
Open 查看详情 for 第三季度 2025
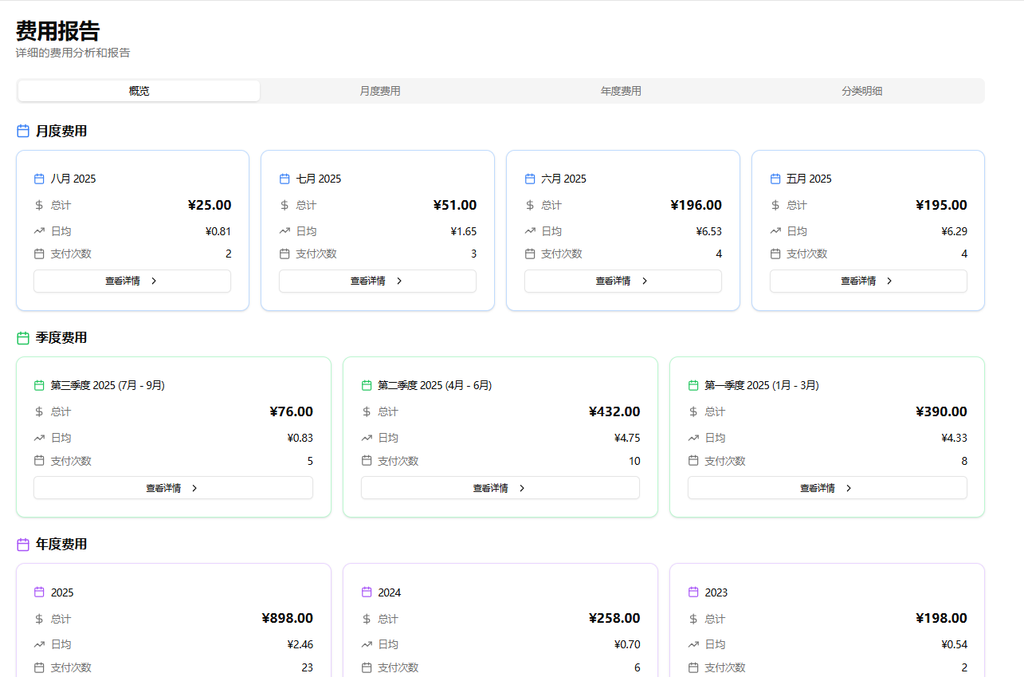click(x=173, y=488)
